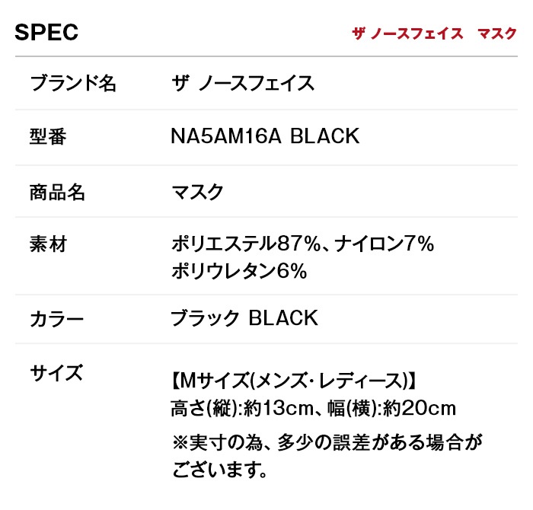
Task: Click the ポリウレタン6% text
Action: tap(239, 271)
